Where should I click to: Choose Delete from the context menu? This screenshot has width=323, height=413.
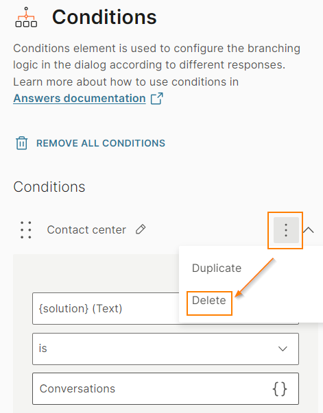209,301
